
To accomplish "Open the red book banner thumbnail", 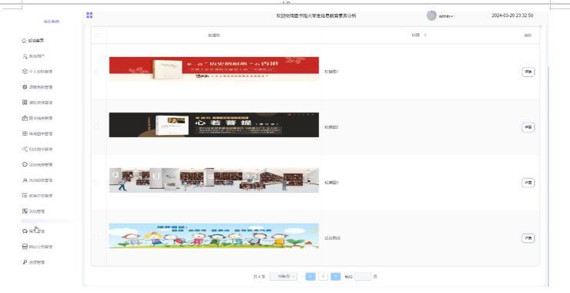I will coord(214,69).
